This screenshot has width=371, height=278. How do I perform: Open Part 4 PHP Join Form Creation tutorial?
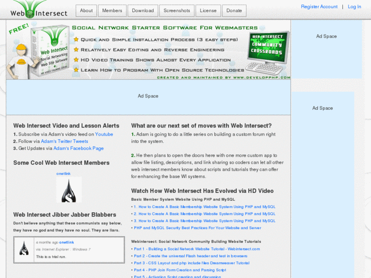coord(180,270)
